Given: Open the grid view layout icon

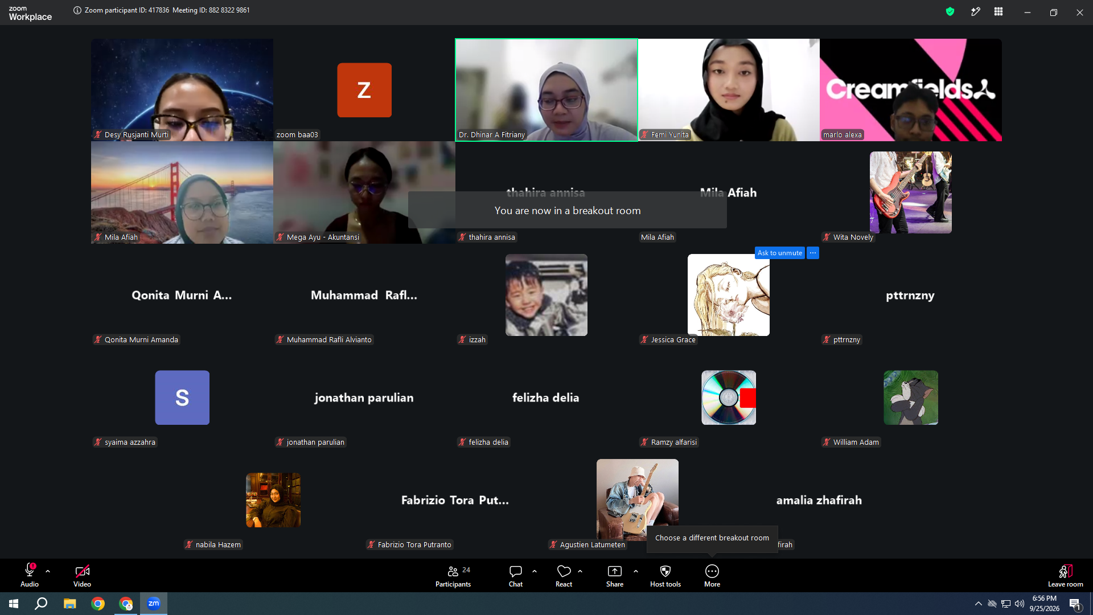Looking at the screenshot, I should [999, 11].
